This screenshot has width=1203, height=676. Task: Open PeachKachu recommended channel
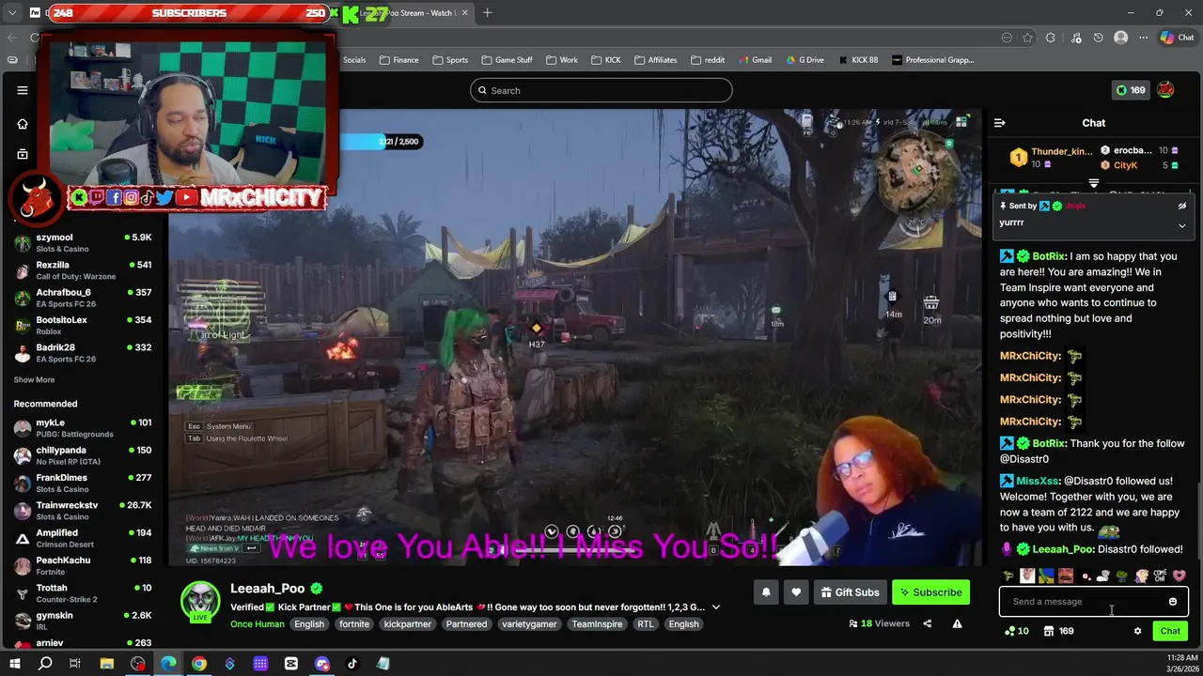tap(83, 565)
